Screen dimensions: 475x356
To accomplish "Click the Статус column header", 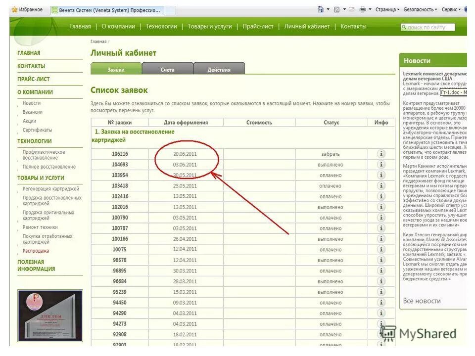I will point(332,122).
